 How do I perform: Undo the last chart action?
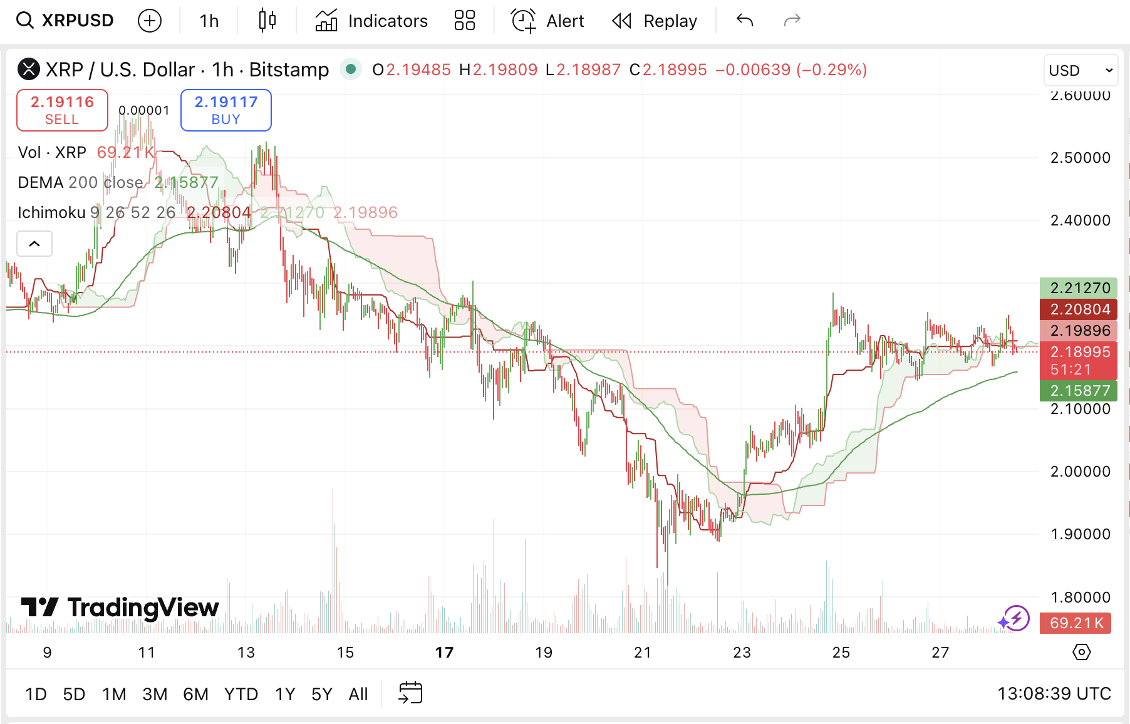[x=745, y=21]
